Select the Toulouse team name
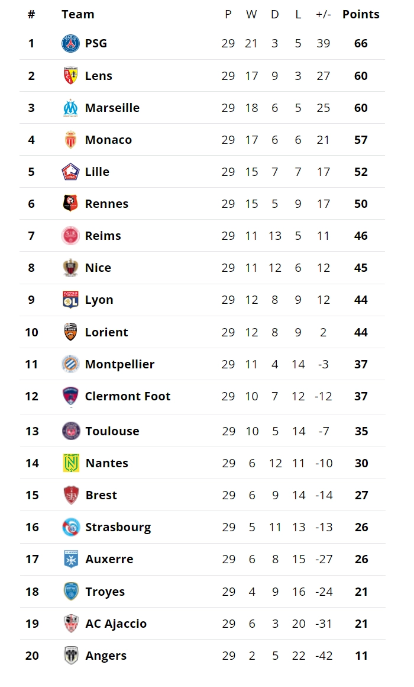The width and height of the screenshot is (414, 687). pos(112,431)
